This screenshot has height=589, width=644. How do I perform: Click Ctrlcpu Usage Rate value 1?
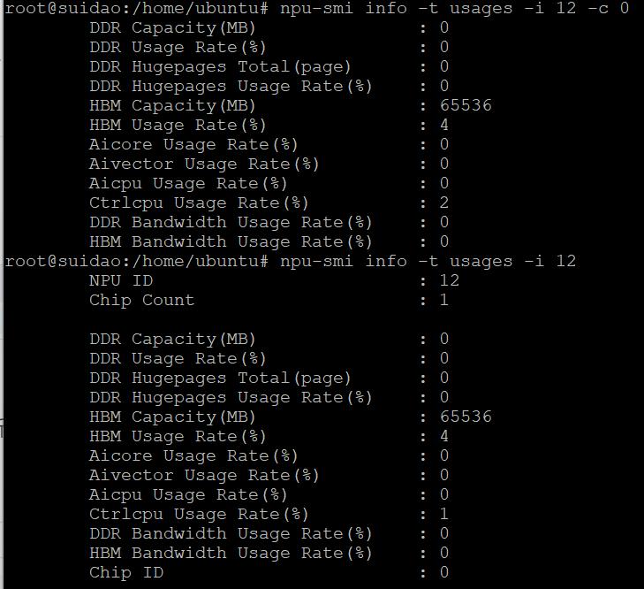click(x=444, y=514)
